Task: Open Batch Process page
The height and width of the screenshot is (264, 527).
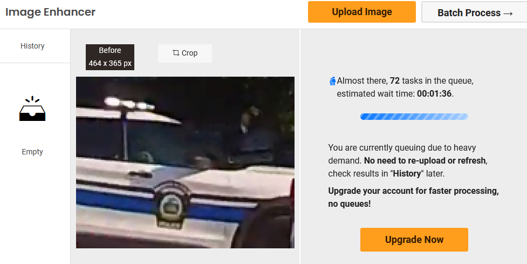Action: pos(474,12)
